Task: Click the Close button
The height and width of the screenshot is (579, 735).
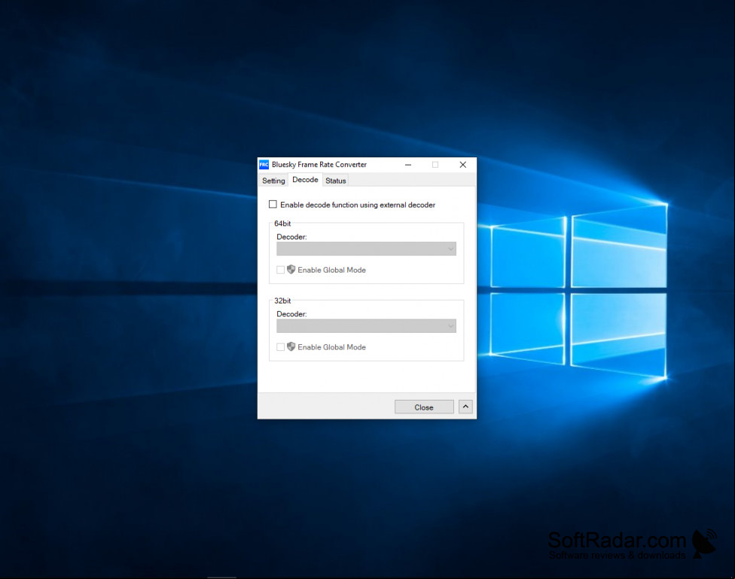Action: point(424,407)
